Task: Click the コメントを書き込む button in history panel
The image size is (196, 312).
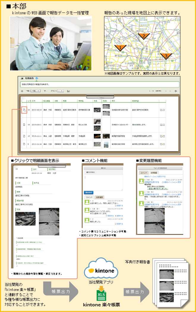Action: [x=160, y=168]
